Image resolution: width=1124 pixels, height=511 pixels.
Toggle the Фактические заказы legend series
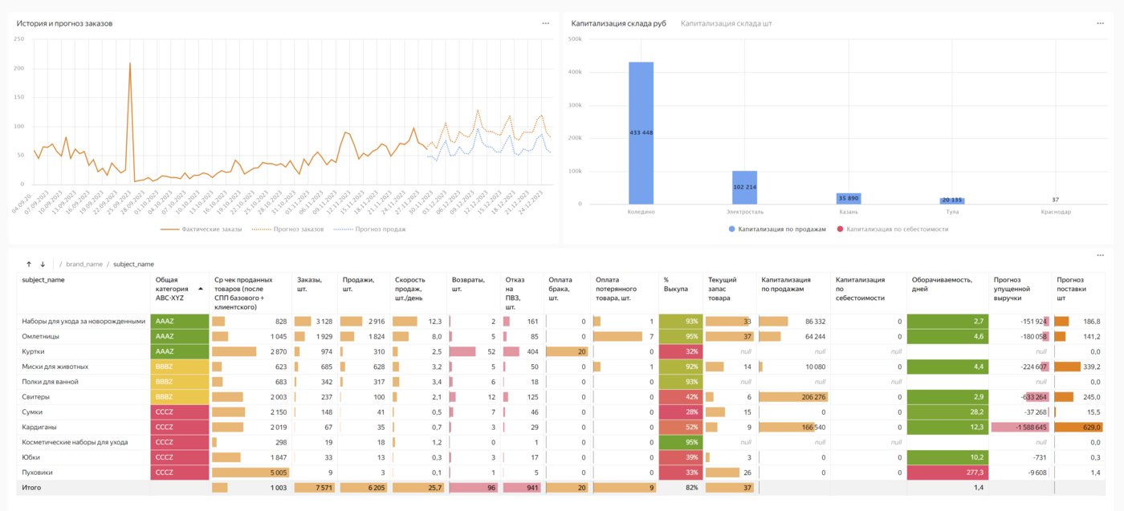click(201, 229)
